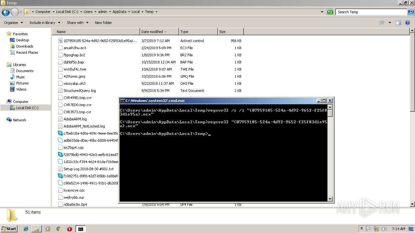Select the ActiveX control .ocx file icon
Screen dimensions: 415x233
tap(60, 41)
